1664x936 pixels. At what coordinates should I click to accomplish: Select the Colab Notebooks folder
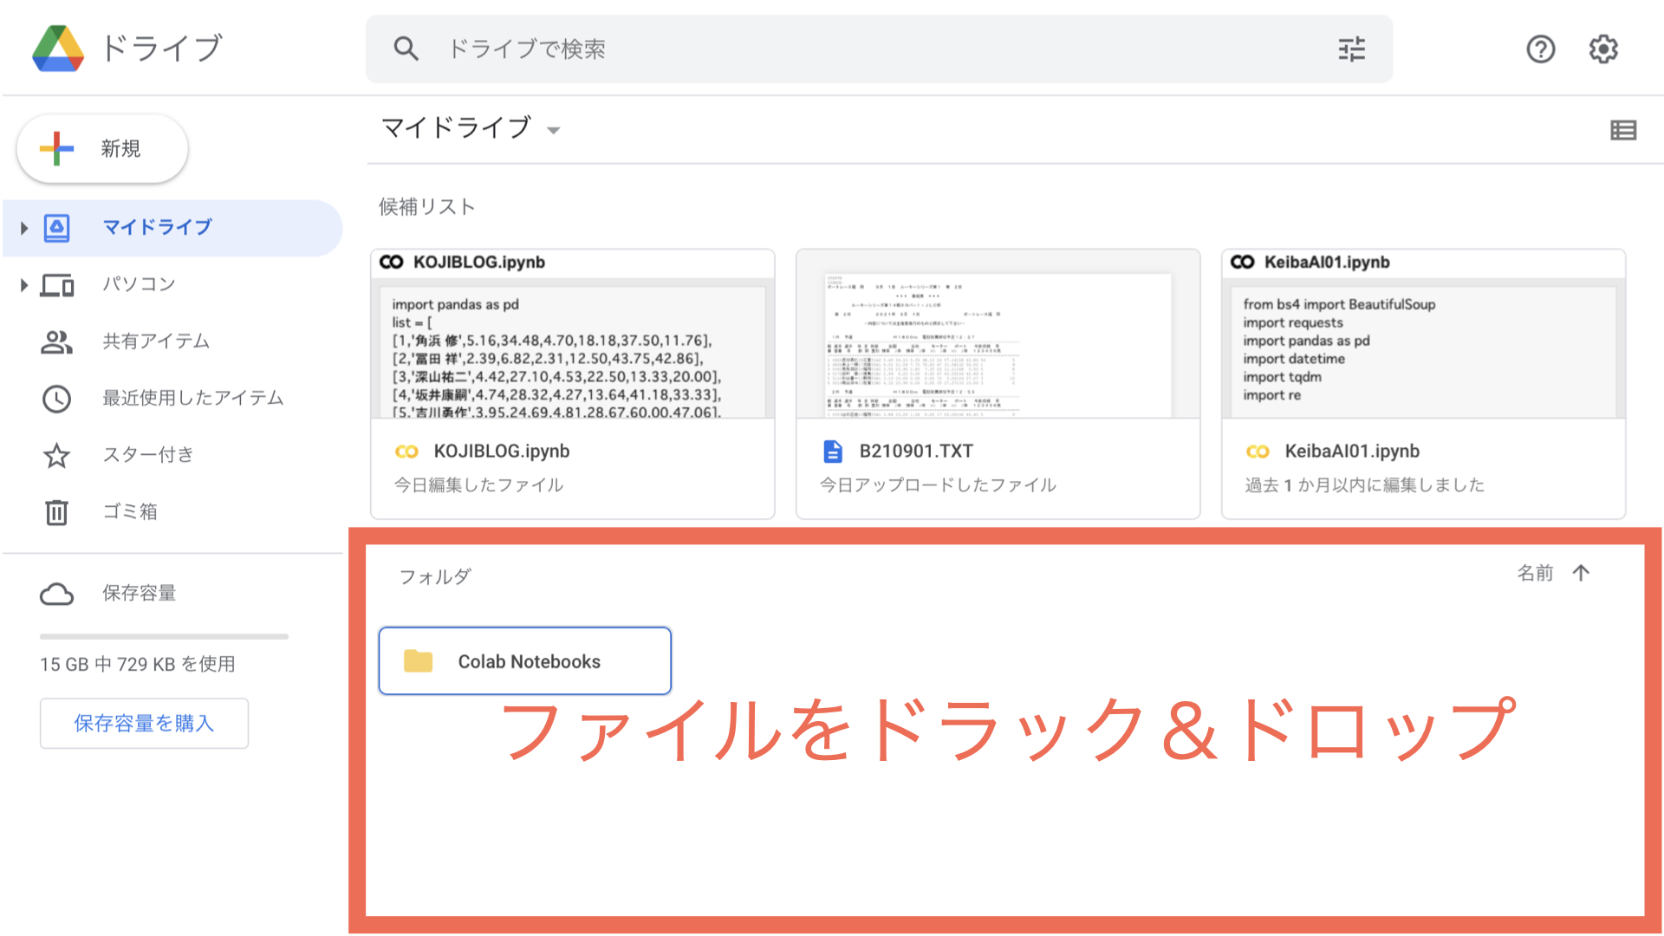coord(524,660)
